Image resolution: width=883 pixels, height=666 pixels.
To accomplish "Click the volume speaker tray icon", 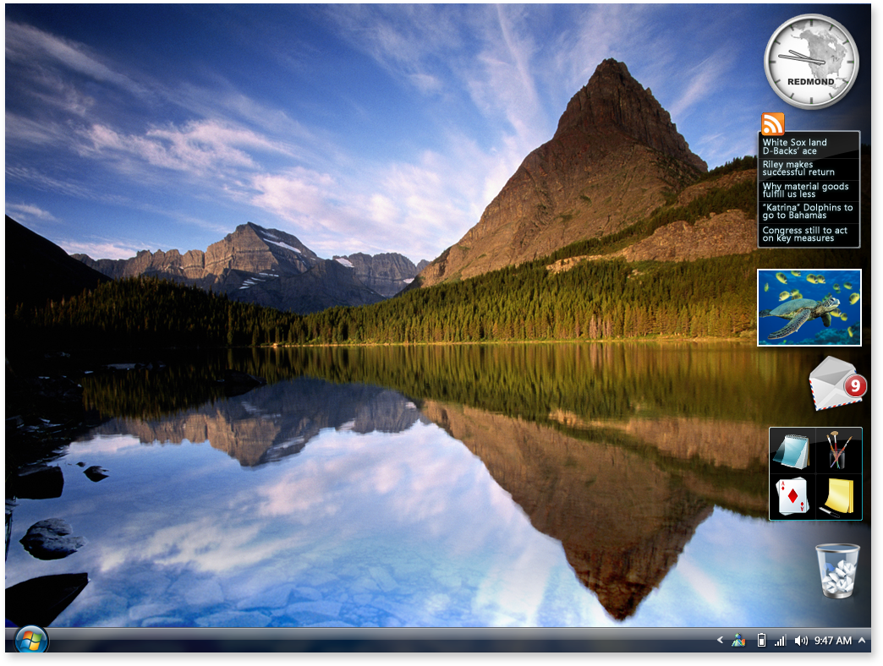I will (801, 641).
